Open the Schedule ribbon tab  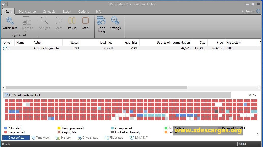[49, 12]
